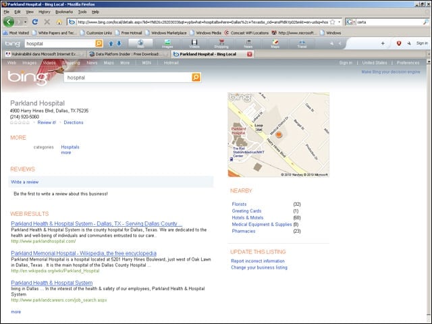Open Comcast WiFi Locations bookmark
The height and width of the screenshot is (324, 432).
[x=246, y=33]
